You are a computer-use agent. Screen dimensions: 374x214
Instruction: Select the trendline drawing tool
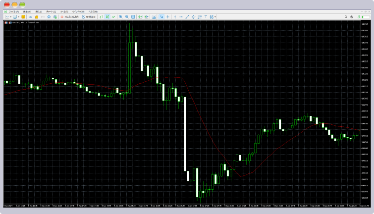[187, 17]
